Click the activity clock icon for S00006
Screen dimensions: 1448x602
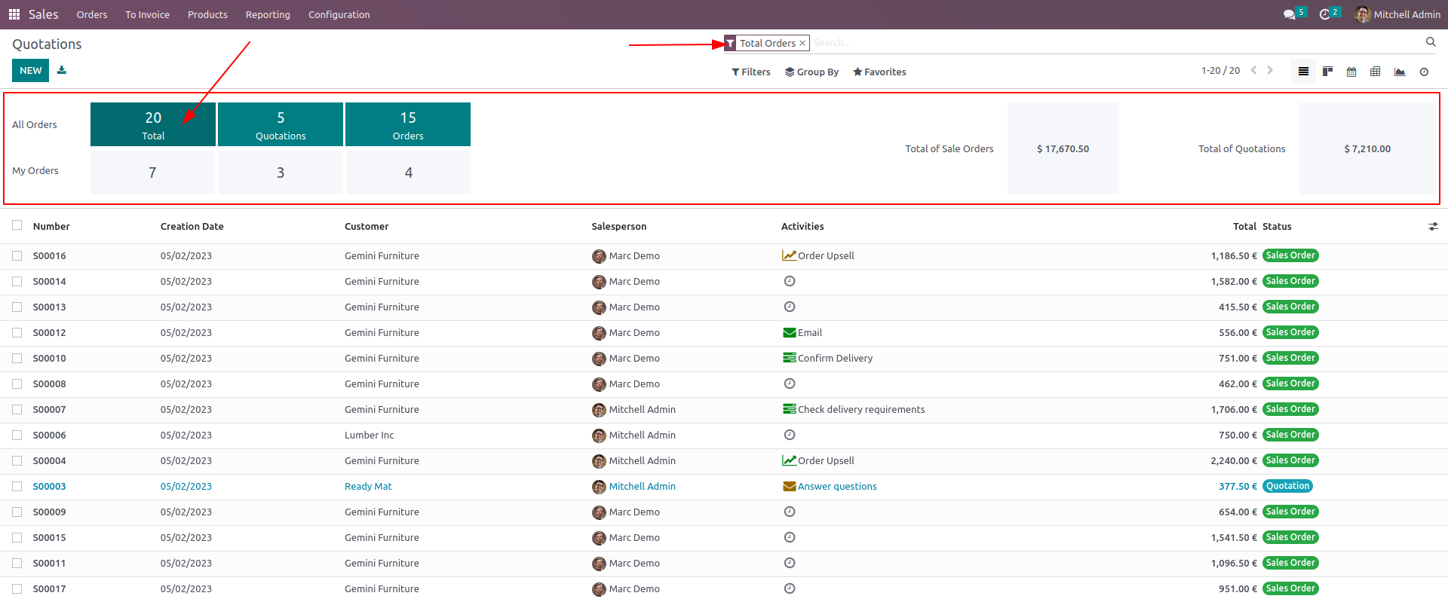[790, 435]
